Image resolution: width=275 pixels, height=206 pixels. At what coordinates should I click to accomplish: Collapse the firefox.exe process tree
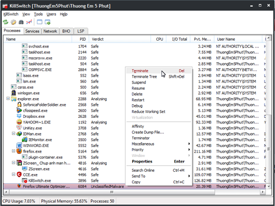[14, 151]
